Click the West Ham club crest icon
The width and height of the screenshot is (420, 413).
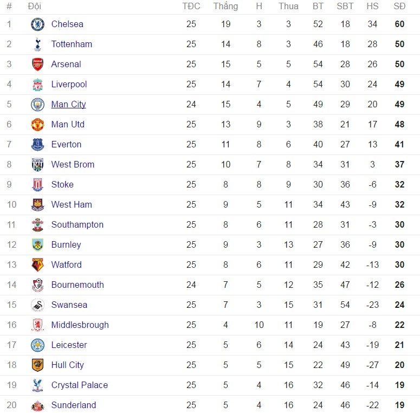(x=37, y=205)
